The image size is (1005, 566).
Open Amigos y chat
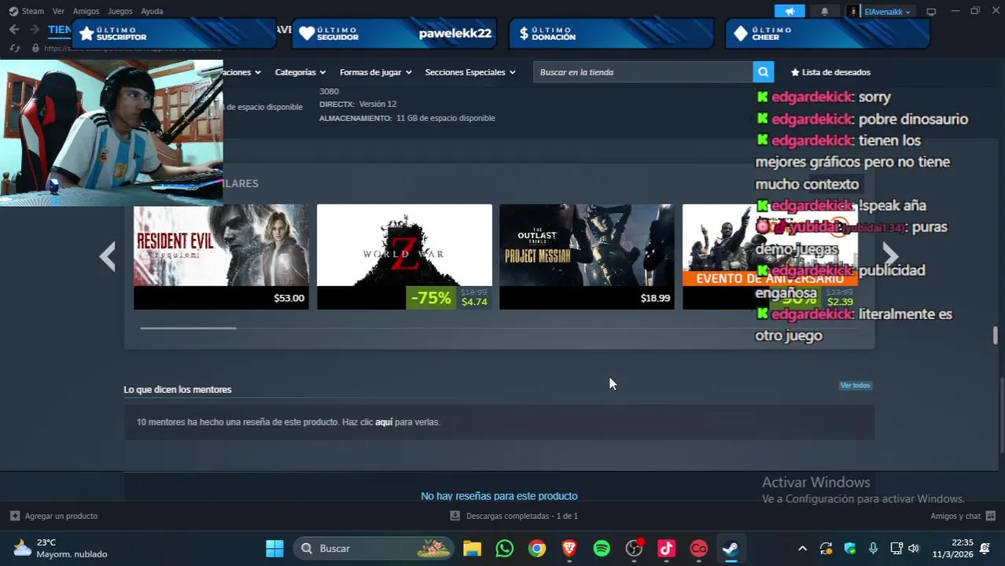(963, 516)
